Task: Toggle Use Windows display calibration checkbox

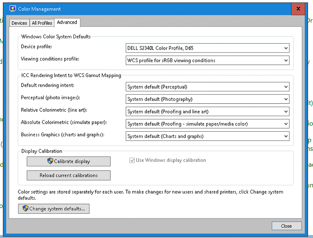Action: point(132,160)
